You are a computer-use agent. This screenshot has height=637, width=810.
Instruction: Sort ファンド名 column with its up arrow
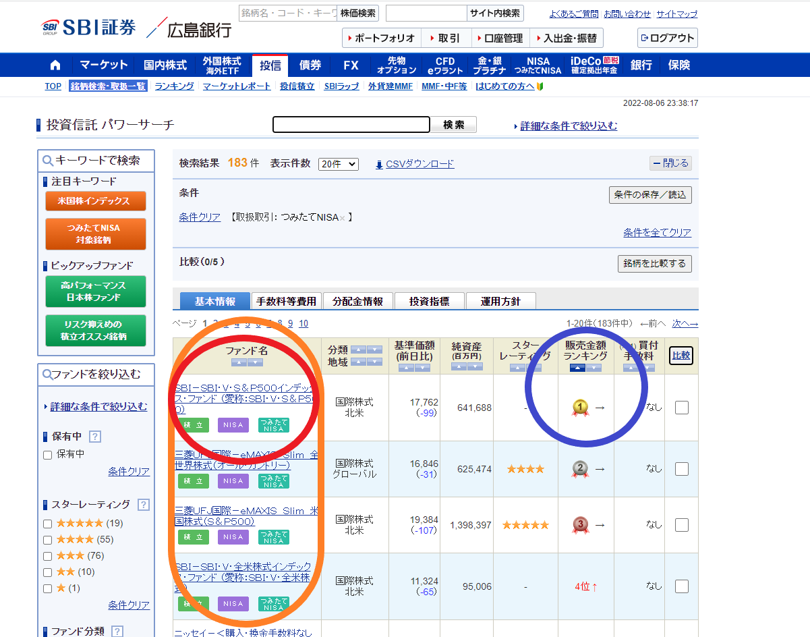point(239,362)
